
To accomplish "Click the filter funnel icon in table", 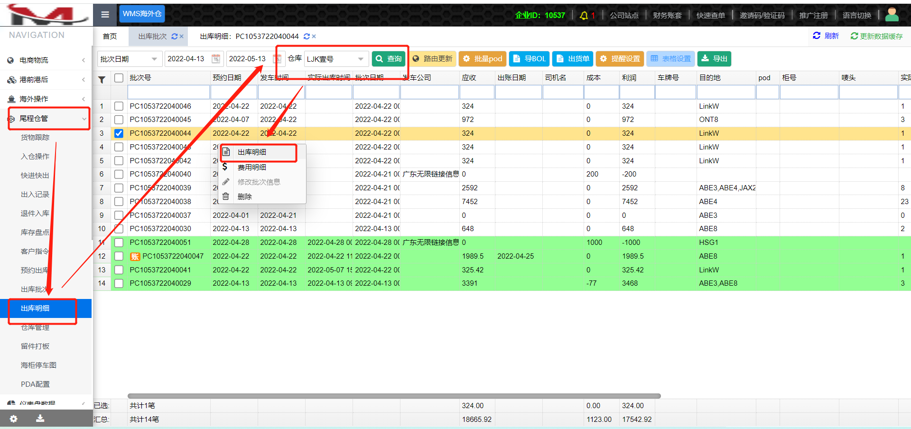I will (x=102, y=80).
